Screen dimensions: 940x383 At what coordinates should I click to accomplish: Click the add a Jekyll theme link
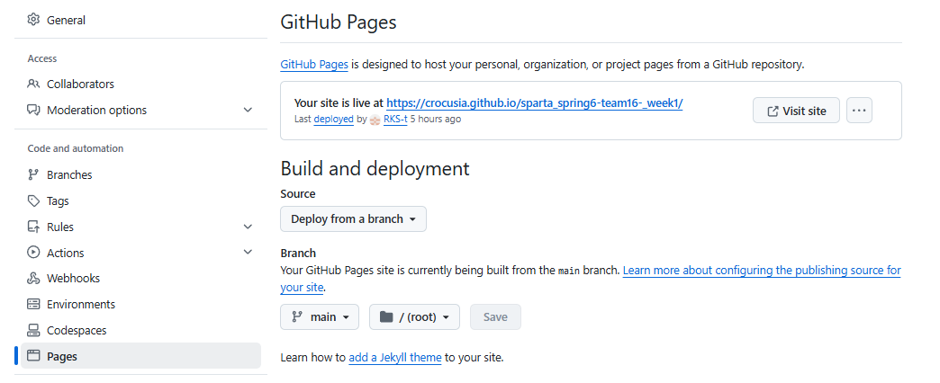[x=395, y=359]
